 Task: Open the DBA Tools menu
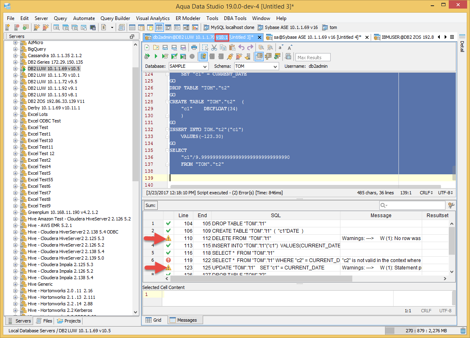point(235,18)
